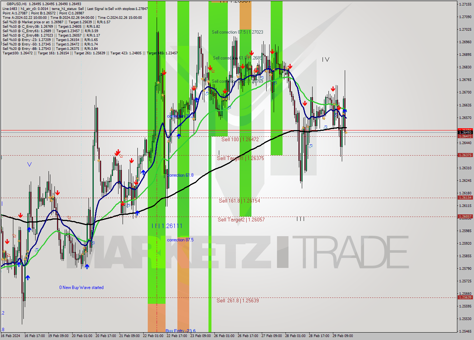
Task: Click time axis label '20 Feb 17:00'
Action: pyautogui.click(x=106, y=336)
